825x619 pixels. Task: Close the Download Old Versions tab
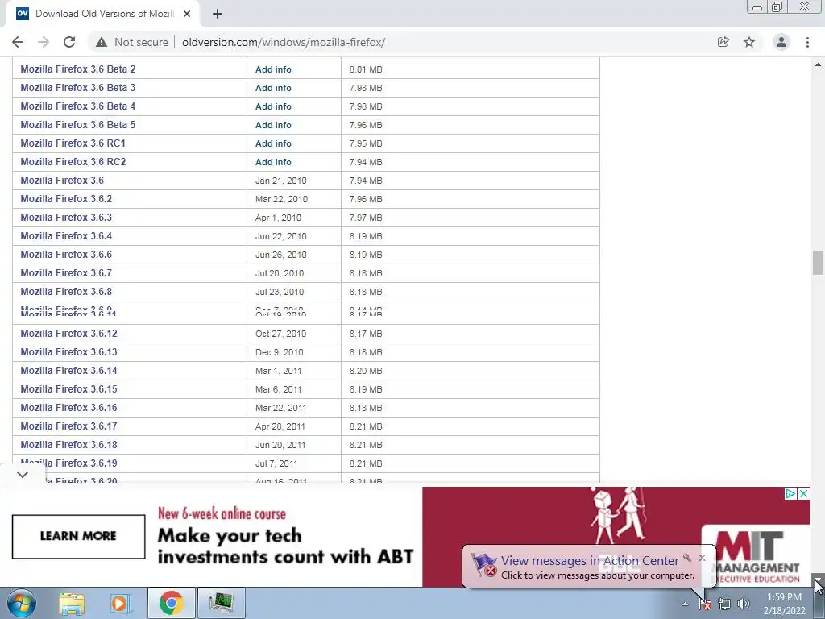tap(187, 14)
